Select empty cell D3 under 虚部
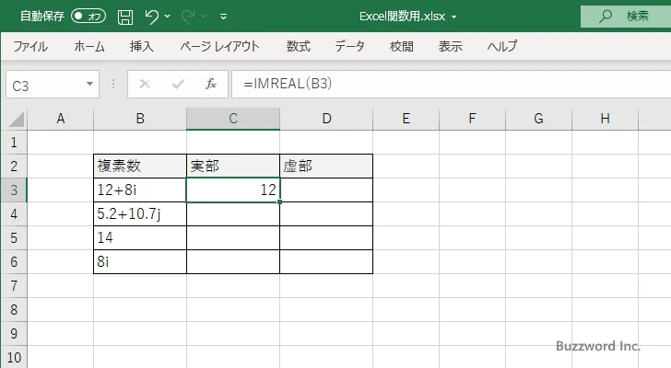 (x=326, y=190)
